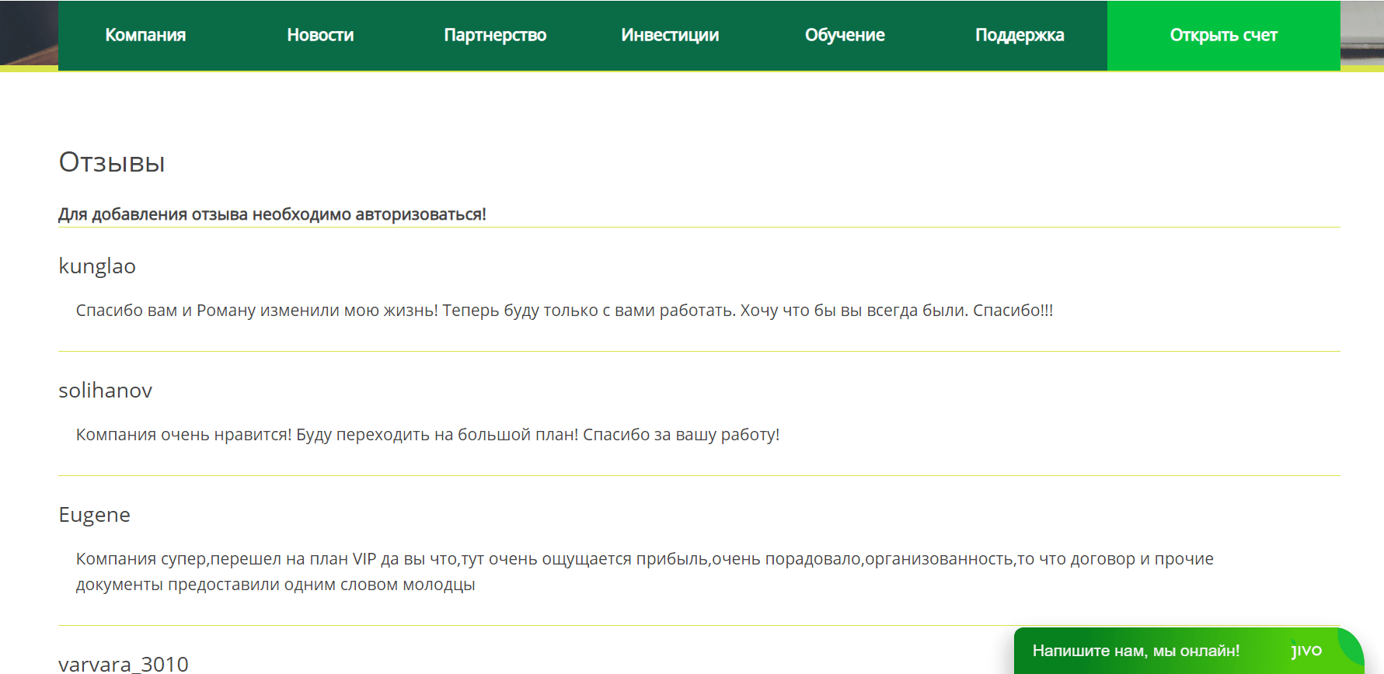Image resolution: width=1384 pixels, height=674 pixels.
Task: Open Поддержка in the top navigation
Action: click(1020, 35)
